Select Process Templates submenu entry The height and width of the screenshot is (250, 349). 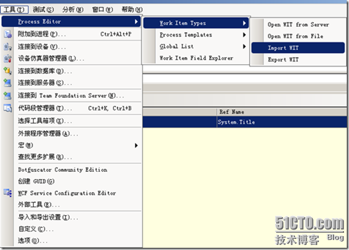point(196,34)
